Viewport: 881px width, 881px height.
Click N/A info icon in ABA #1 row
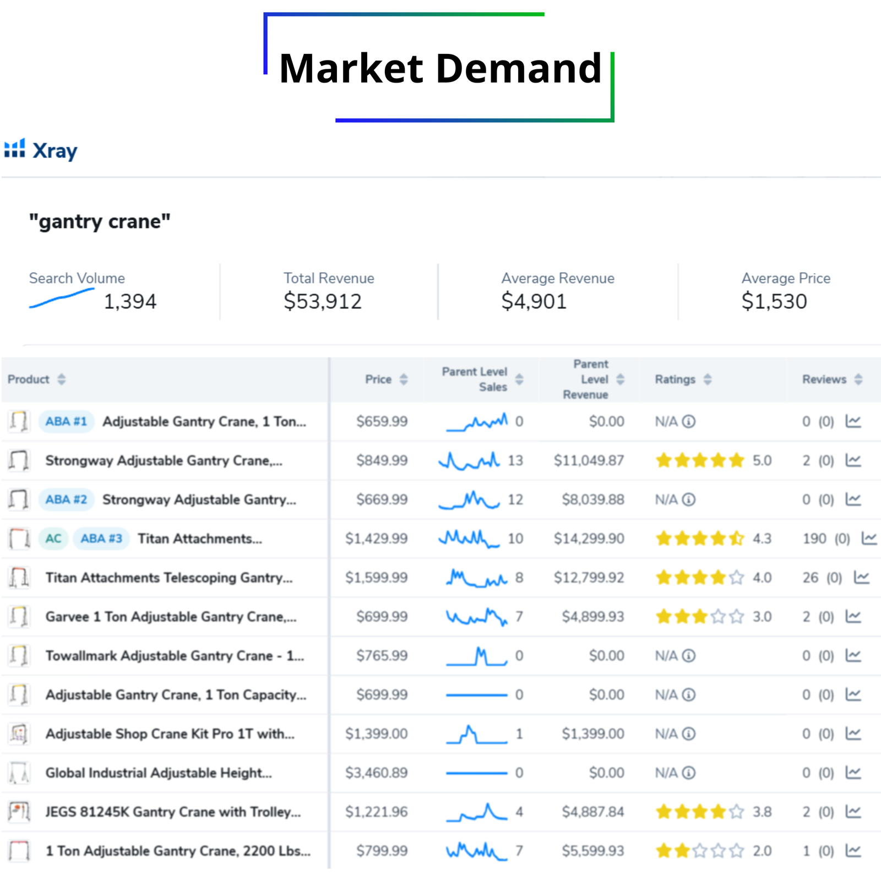(689, 422)
